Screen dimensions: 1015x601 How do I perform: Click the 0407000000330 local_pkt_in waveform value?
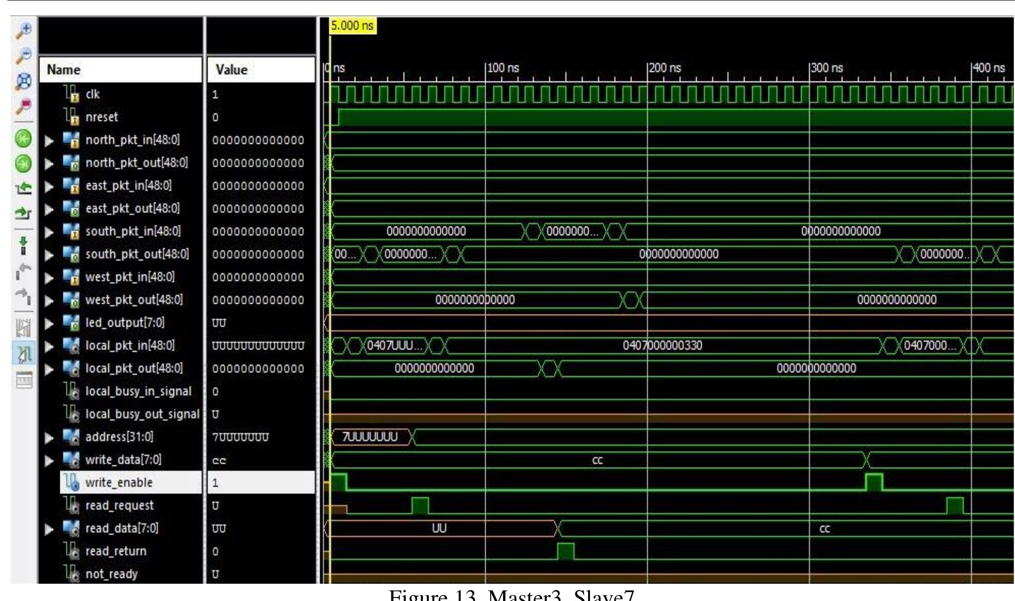coord(662,345)
